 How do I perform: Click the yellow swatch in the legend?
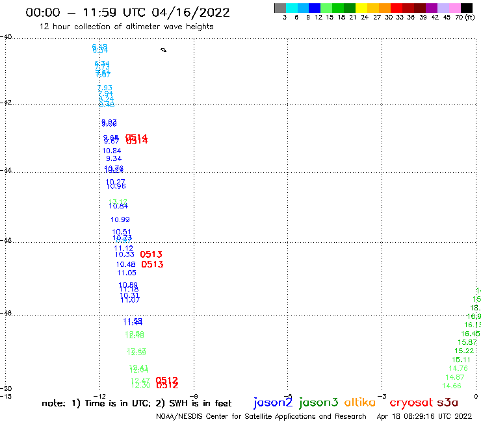pyautogui.click(x=361, y=8)
